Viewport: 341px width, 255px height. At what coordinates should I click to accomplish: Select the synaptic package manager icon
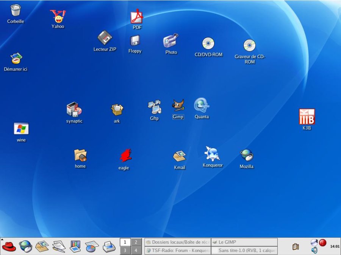point(74,109)
